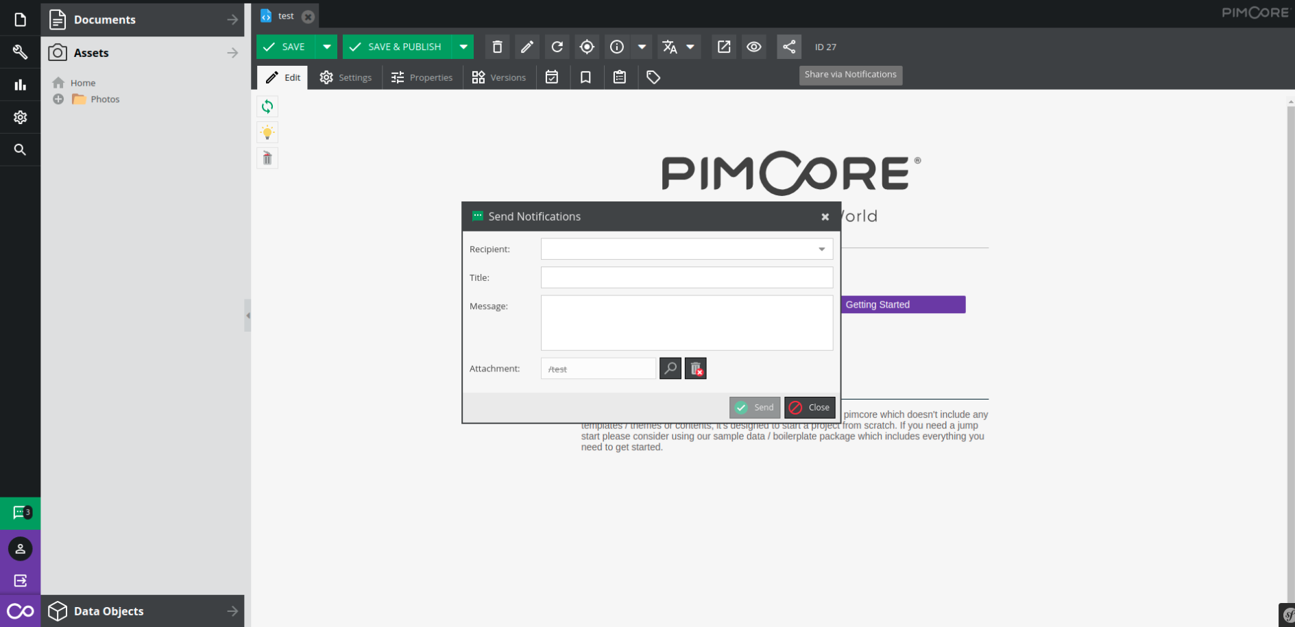This screenshot has width=1295, height=627.
Task: Open the Tools wrench menu
Action: pos(20,52)
